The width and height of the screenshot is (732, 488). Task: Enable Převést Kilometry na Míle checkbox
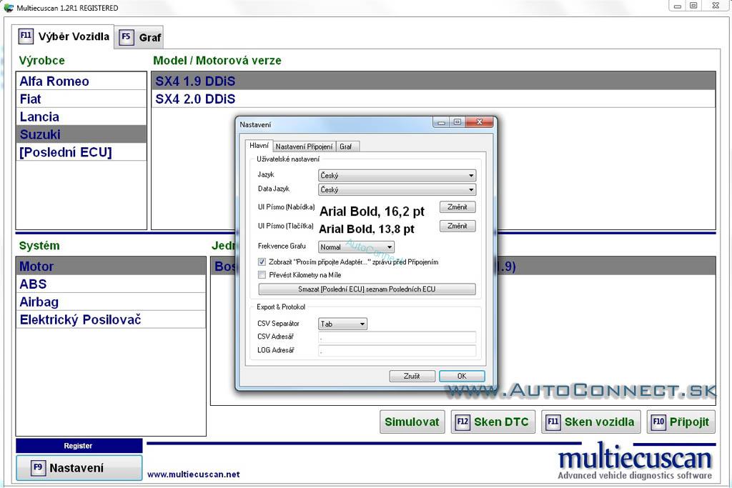262,275
